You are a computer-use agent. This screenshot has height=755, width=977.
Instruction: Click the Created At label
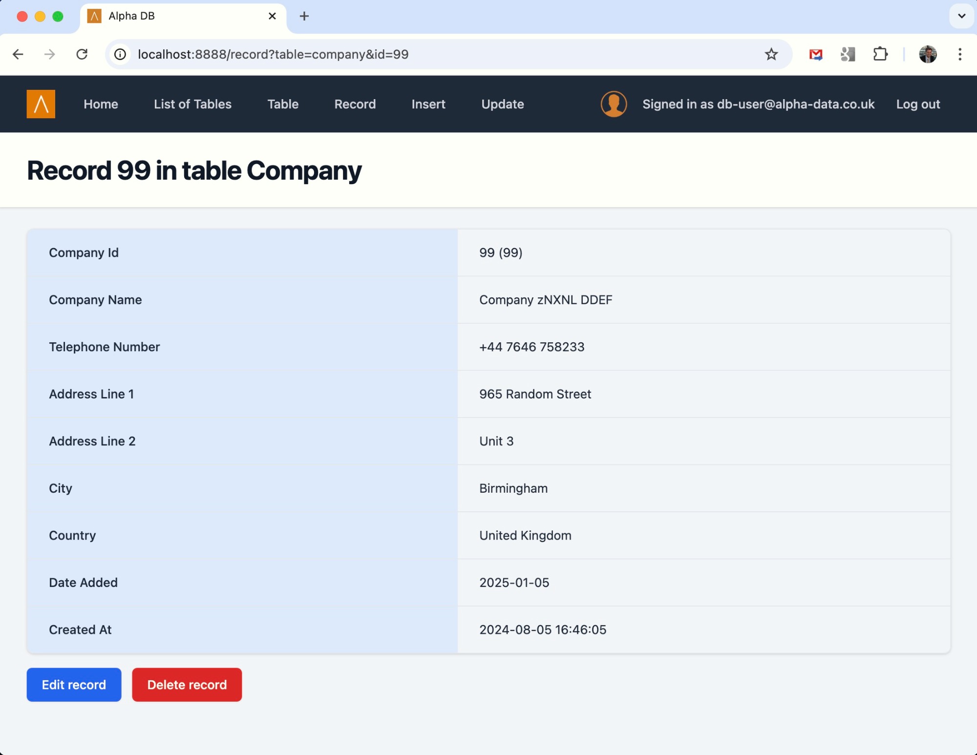pyautogui.click(x=80, y=629)
